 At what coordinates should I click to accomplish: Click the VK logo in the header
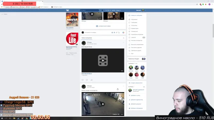[68, 10]
